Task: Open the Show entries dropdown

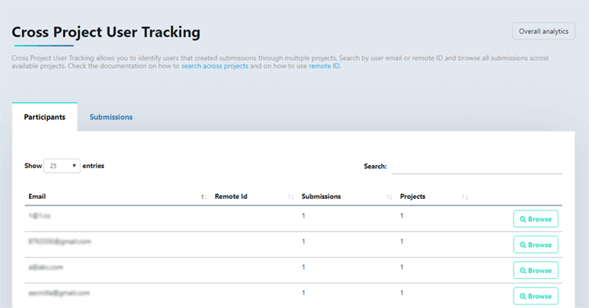Action: click(62, 166)
